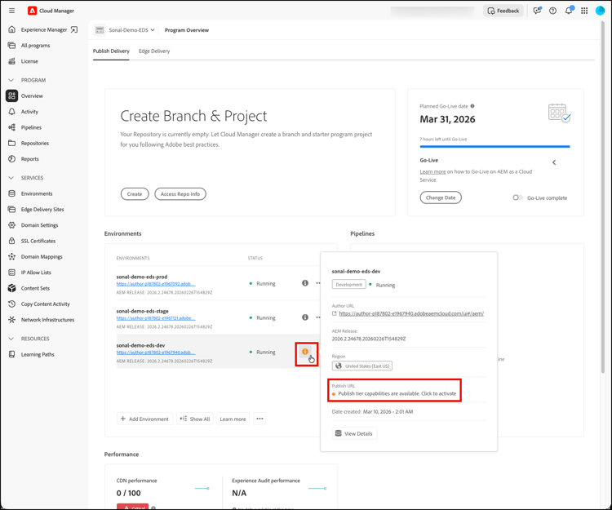Open the user profile avatar
This screenshot has height=510, width=612.
click(x=600, y=11)
